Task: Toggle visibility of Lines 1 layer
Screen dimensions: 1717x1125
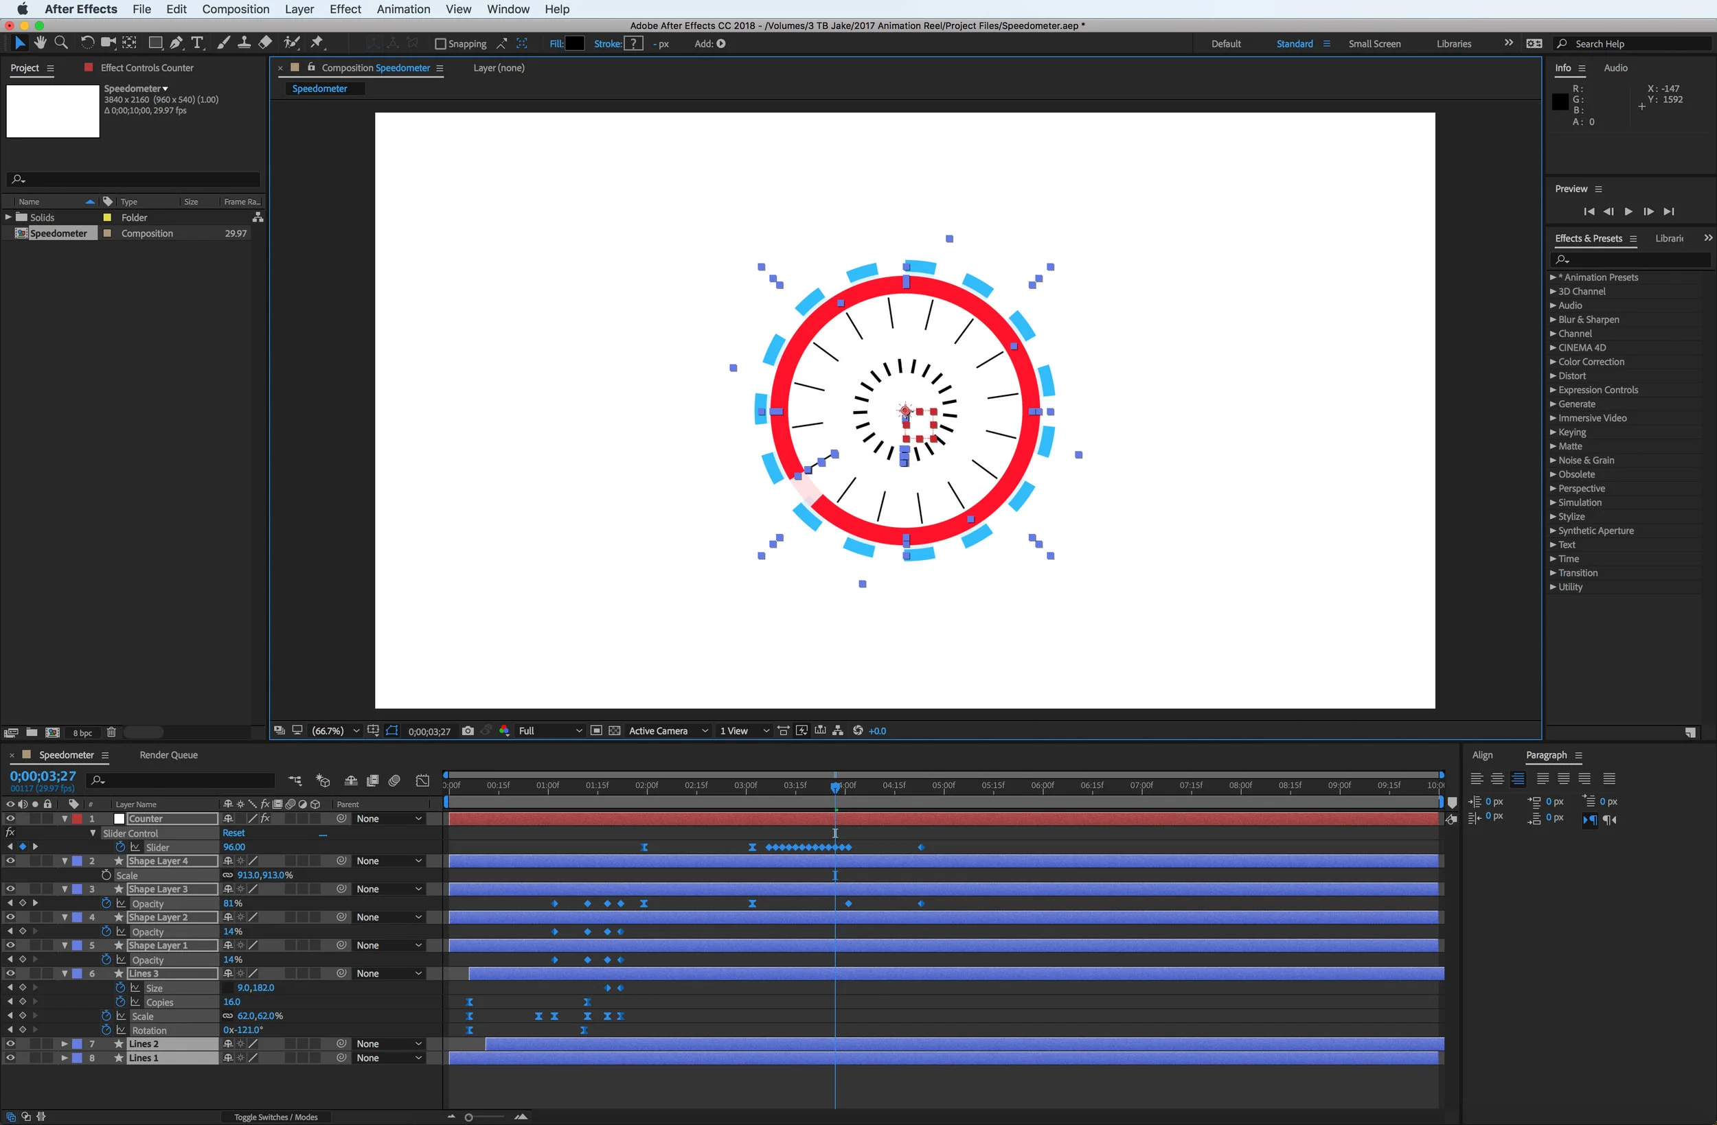Action: tap(10, 1058)
